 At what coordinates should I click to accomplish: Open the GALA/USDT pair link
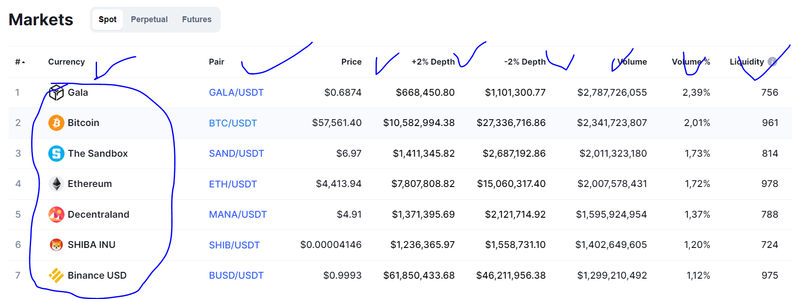(x=236, y=93)
